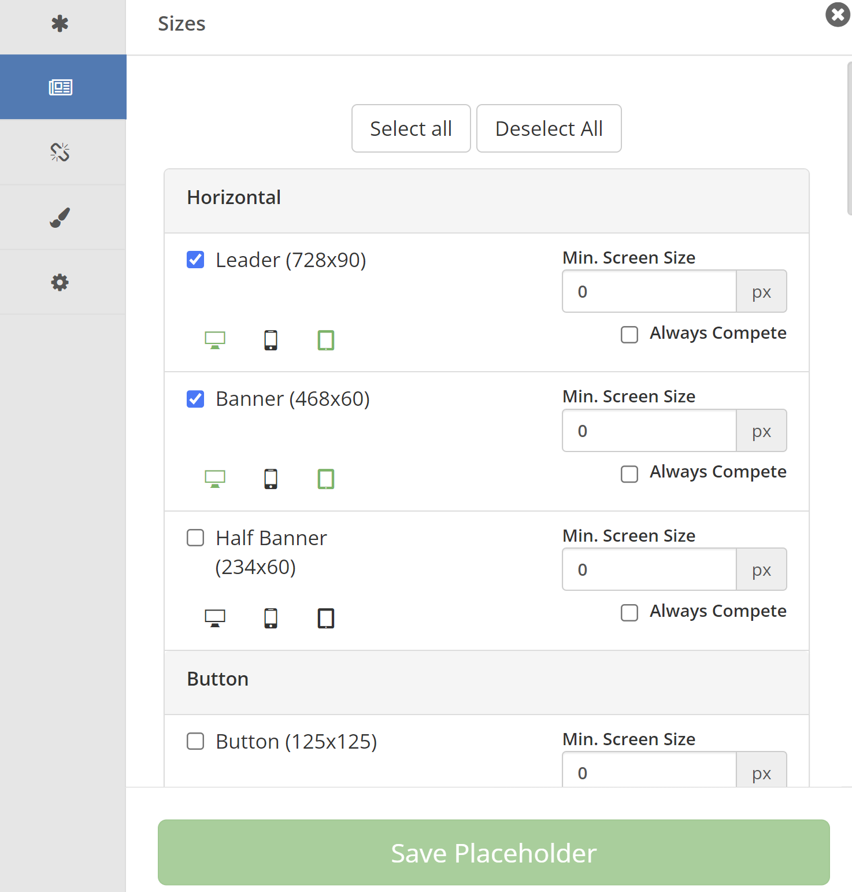Viewport: 852px width, 892px height.
Task: Toggle tablet device icon for Banner (468x60)
Action: (x=326, y=479)
